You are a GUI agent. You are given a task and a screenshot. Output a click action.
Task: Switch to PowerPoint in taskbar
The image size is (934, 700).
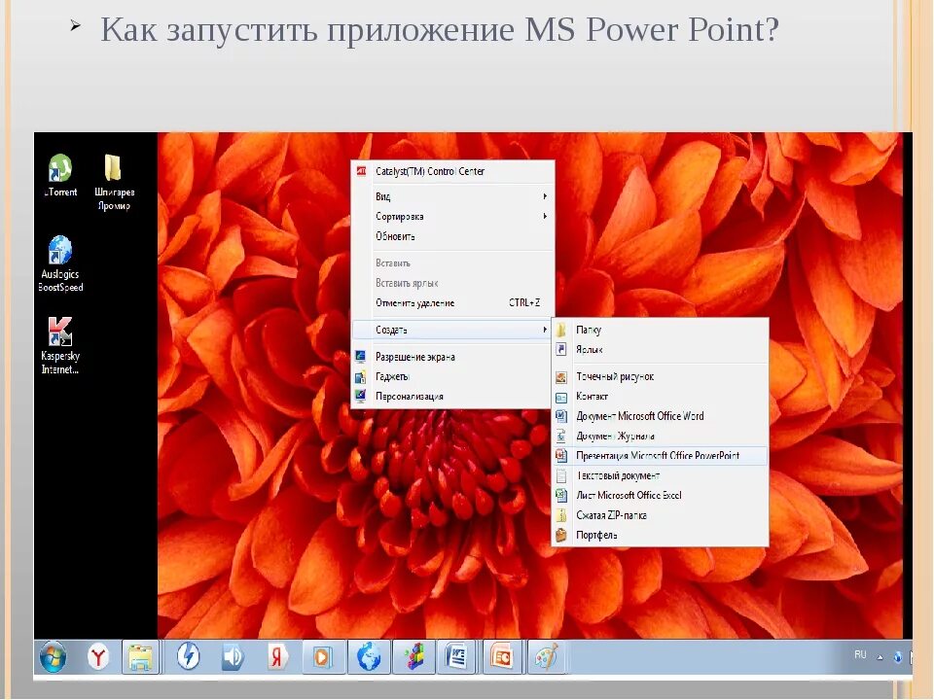tap(502, 657)
